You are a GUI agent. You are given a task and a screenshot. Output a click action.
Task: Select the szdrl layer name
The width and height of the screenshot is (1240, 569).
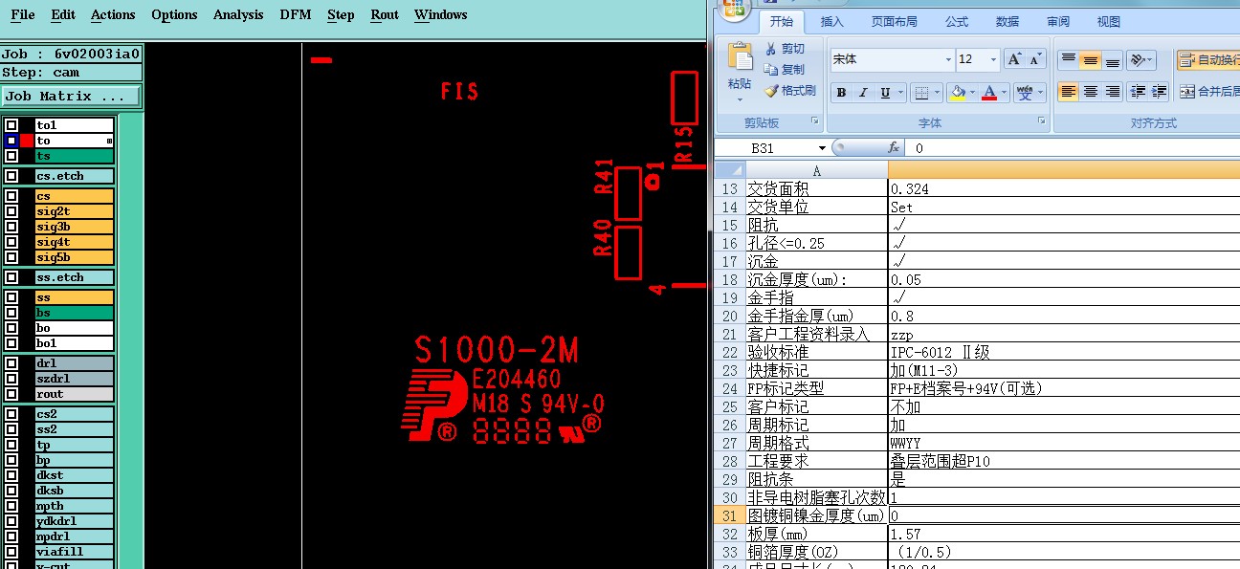click(x=74, y=379)
